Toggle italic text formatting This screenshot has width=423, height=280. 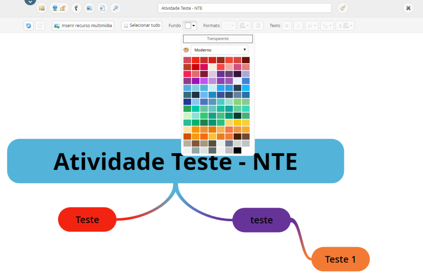click(x=298, y=26)
